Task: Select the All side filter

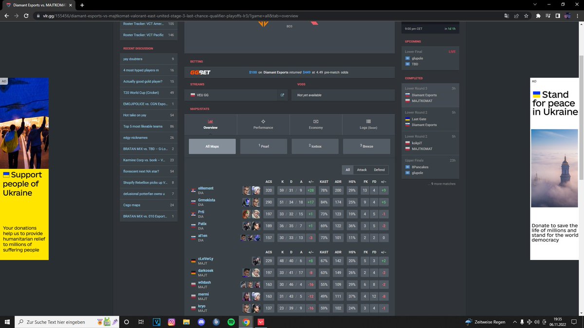Action: 347,170
